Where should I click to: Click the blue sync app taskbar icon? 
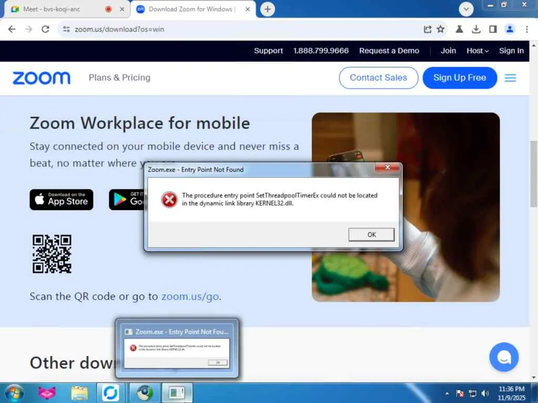(x=110, y=393)
